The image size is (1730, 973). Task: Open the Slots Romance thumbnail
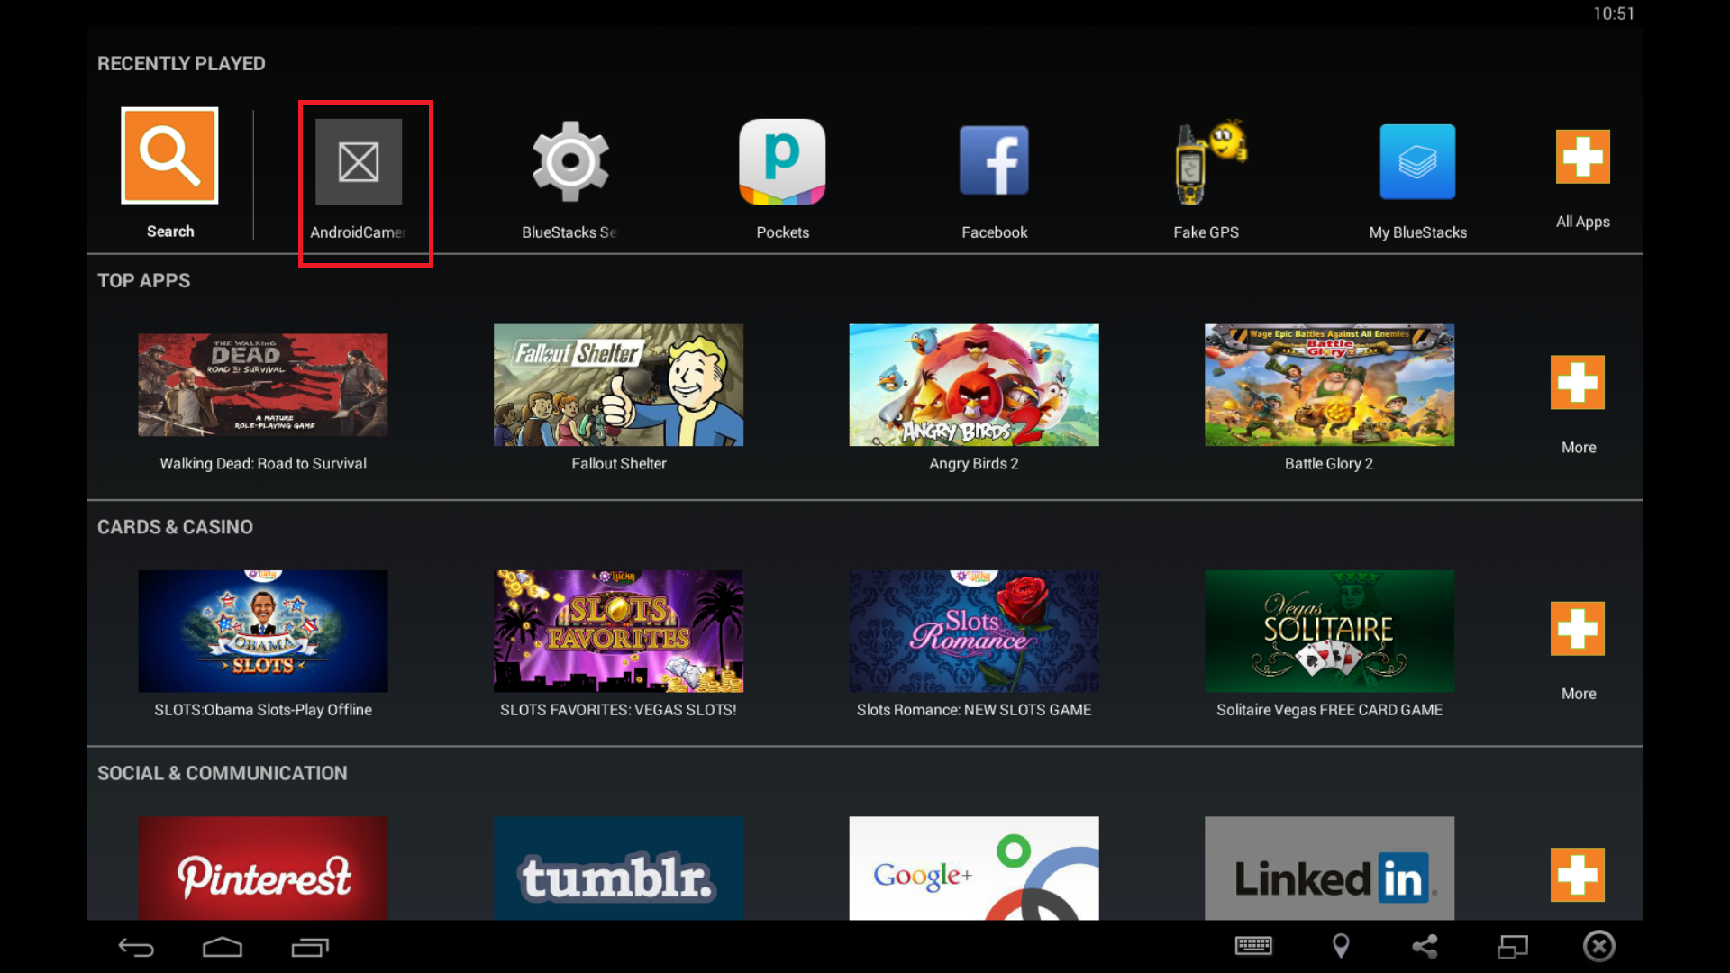974,631
